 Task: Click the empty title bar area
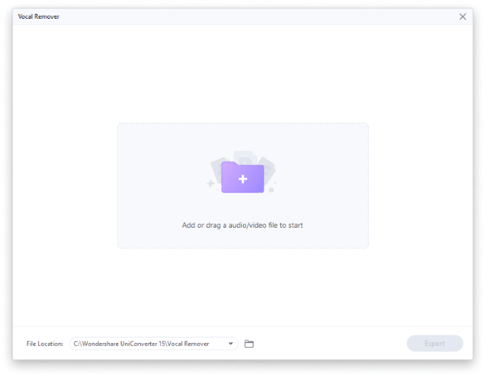pyautogui.click(x=243, y=17)
